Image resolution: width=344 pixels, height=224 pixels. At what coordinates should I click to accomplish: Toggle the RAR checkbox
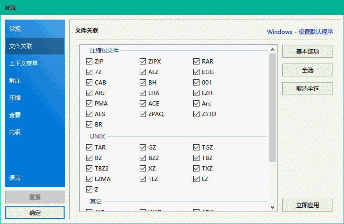(x=197, y=62)
